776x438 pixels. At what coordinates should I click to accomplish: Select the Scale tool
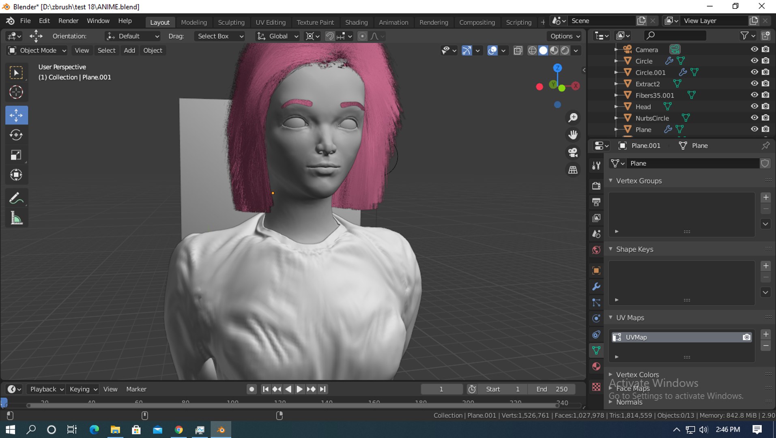click(x=16, y=155)
